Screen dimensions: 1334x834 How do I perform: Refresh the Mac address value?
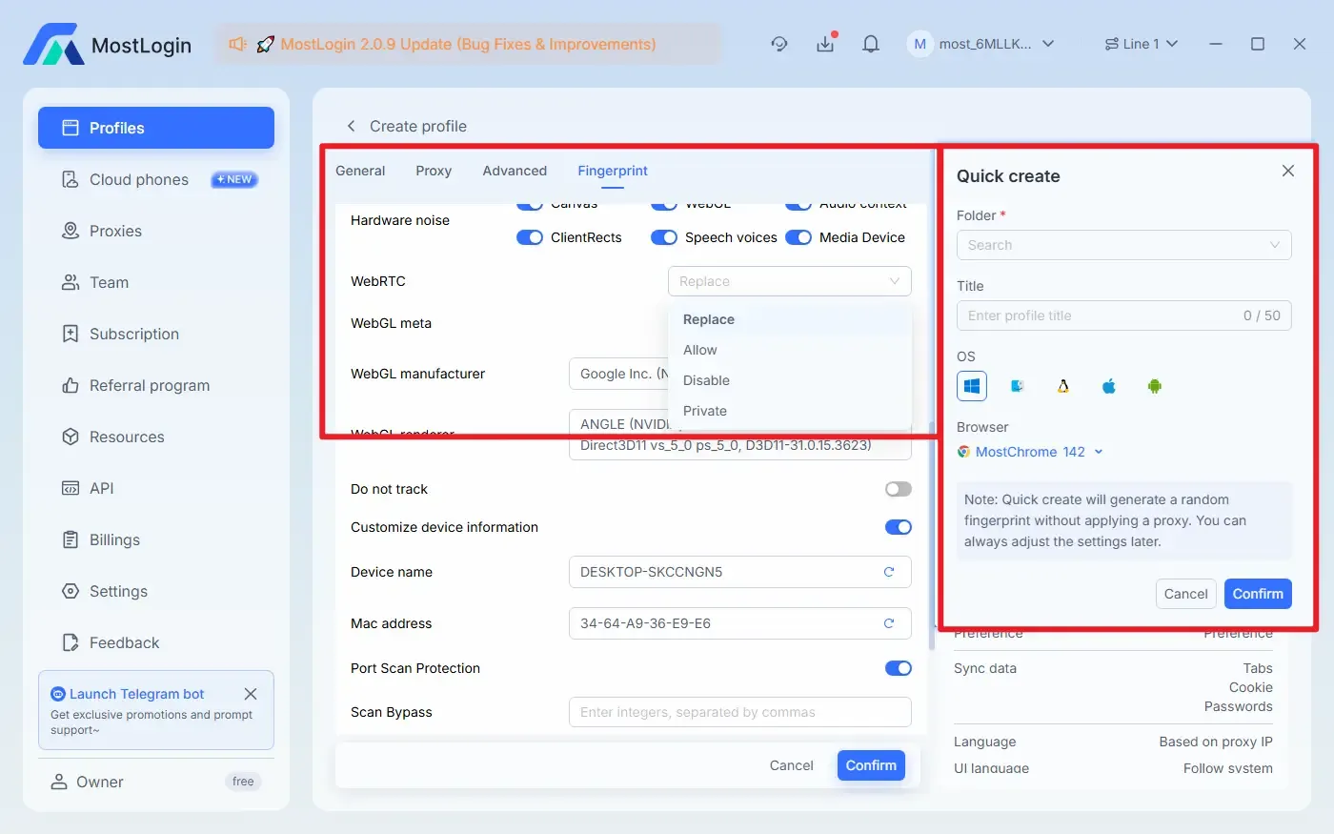(x=889, y=623)
